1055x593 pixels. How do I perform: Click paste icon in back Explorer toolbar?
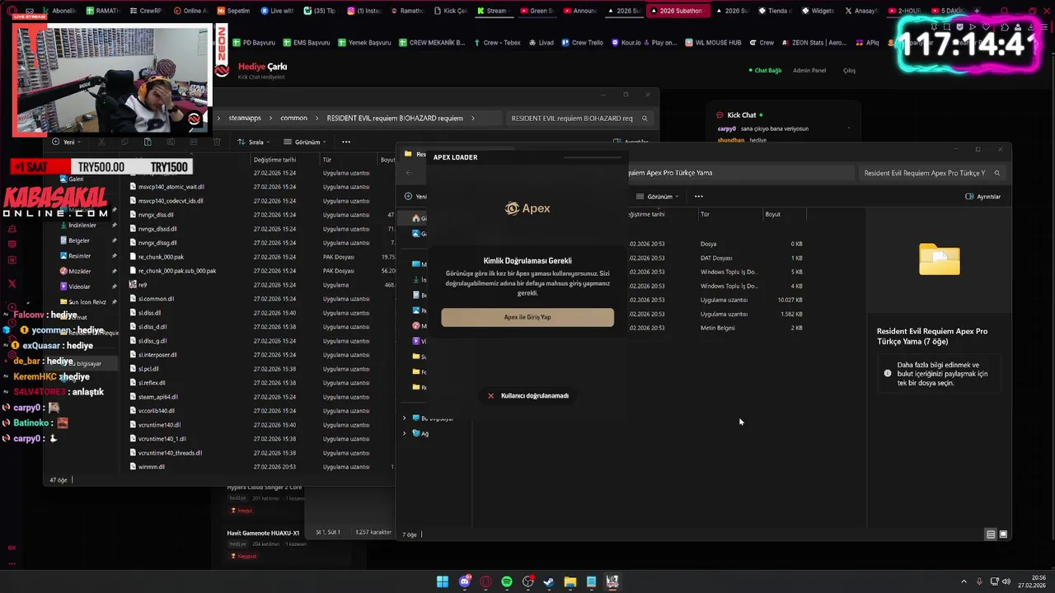[x=147, y=142]
